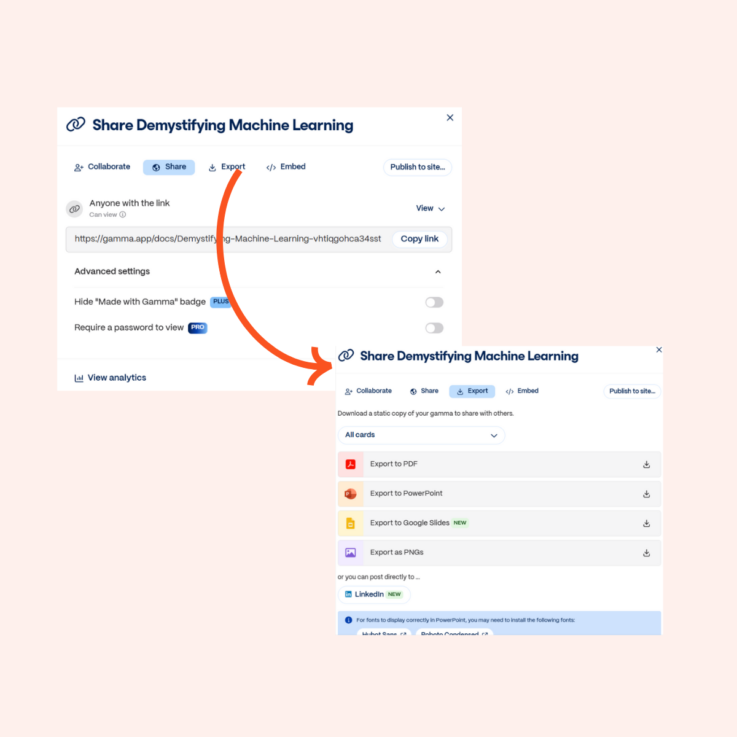Click the red PDF icon
The height and width of the screenshot is (737, 737).
tap(351, 464)
